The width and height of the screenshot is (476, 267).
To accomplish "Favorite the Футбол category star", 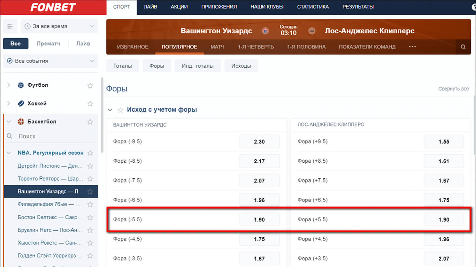I will [x=90, y=85].
